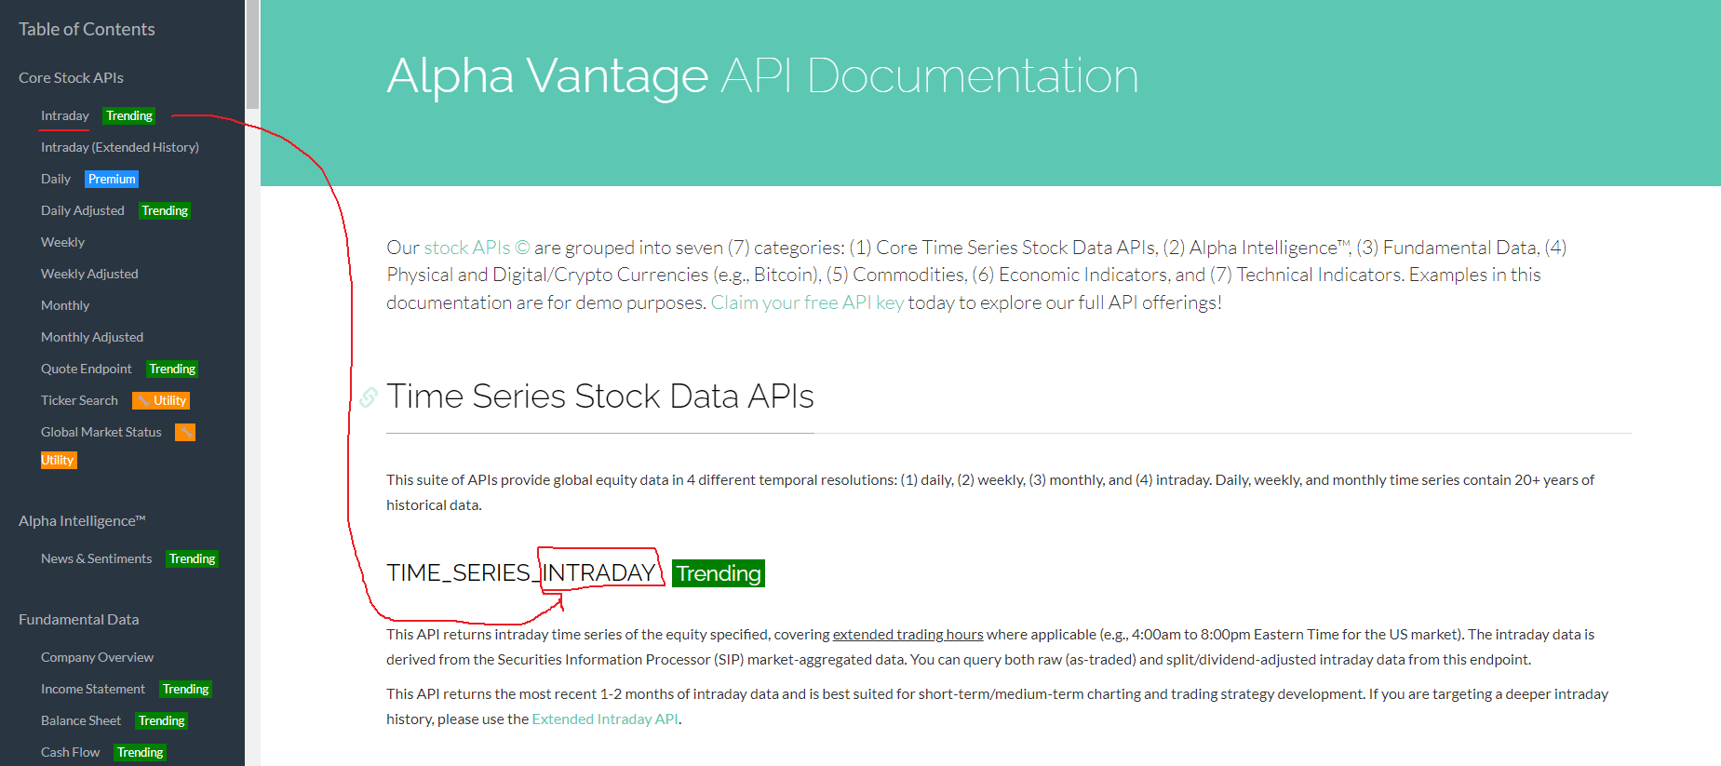Select Balance Sheet under Fundamental Data
The width and height of the screenshot is (1721, 766).
[x=81, y=719]
